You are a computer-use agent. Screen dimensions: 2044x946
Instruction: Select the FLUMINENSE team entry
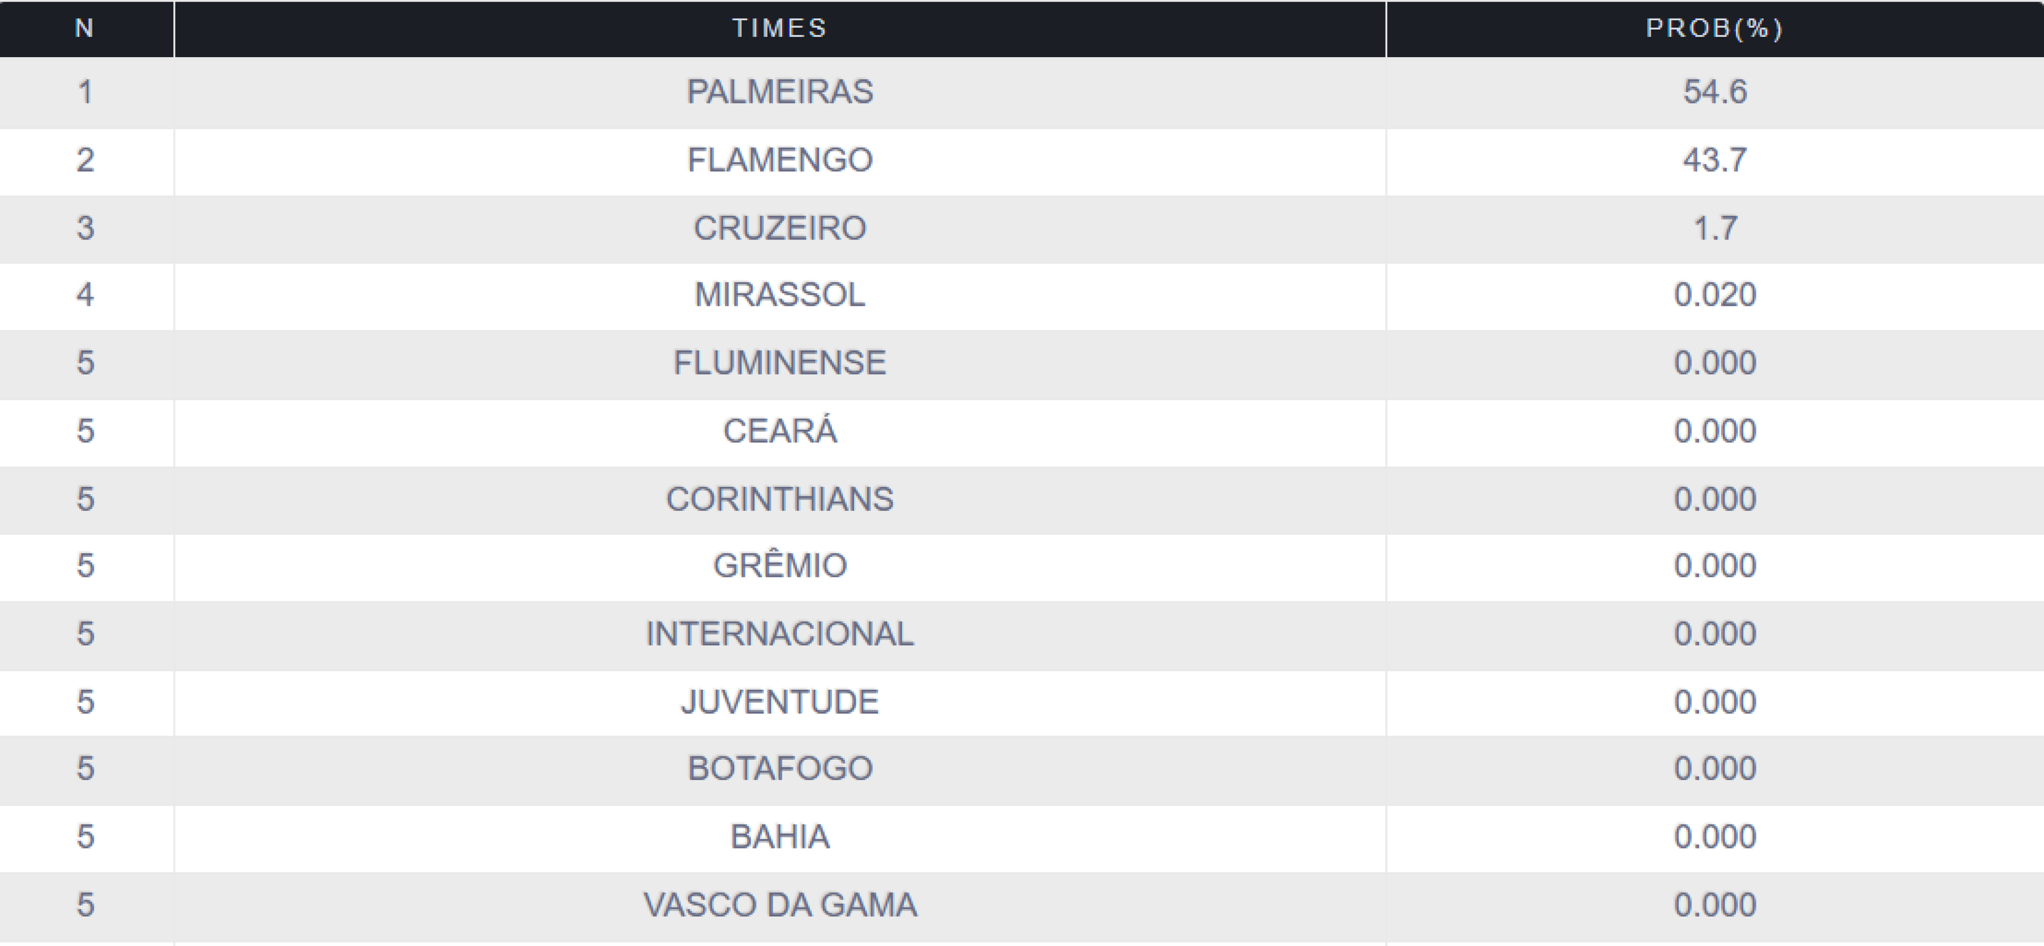[779, 363]
